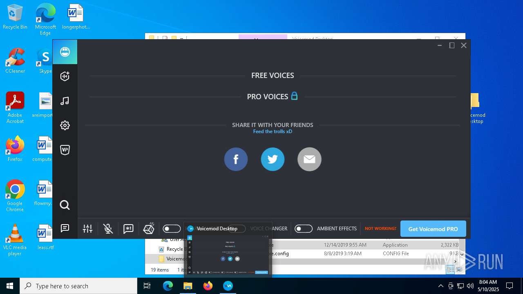Open the notification center icon
Viewport: 523px width, 294px height.
click(x=510, y=286)
